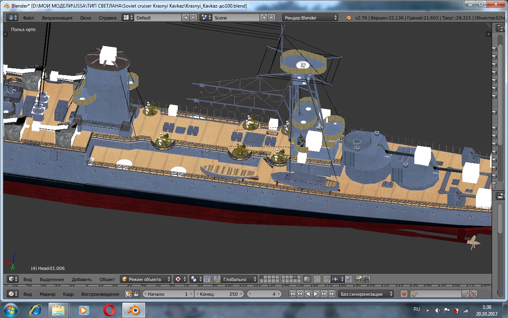Click the Воспроизведение playback button

click(100, 294)
